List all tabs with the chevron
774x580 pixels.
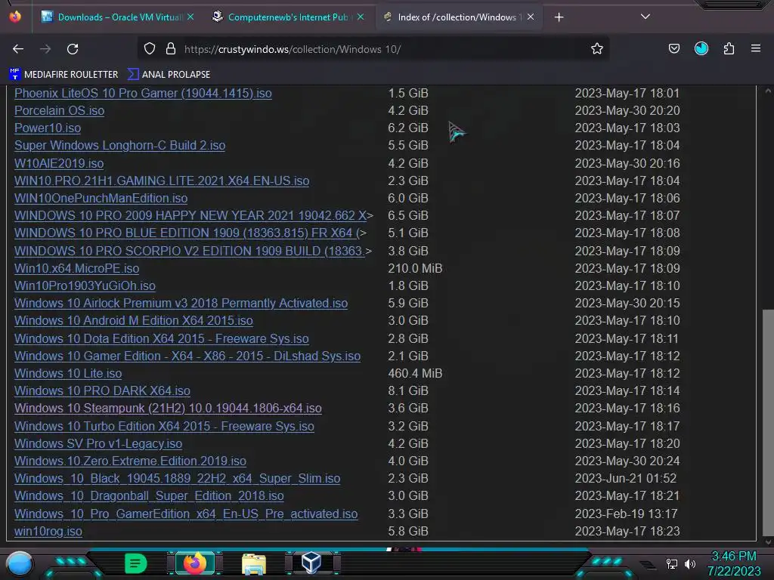tap(646, 17)
